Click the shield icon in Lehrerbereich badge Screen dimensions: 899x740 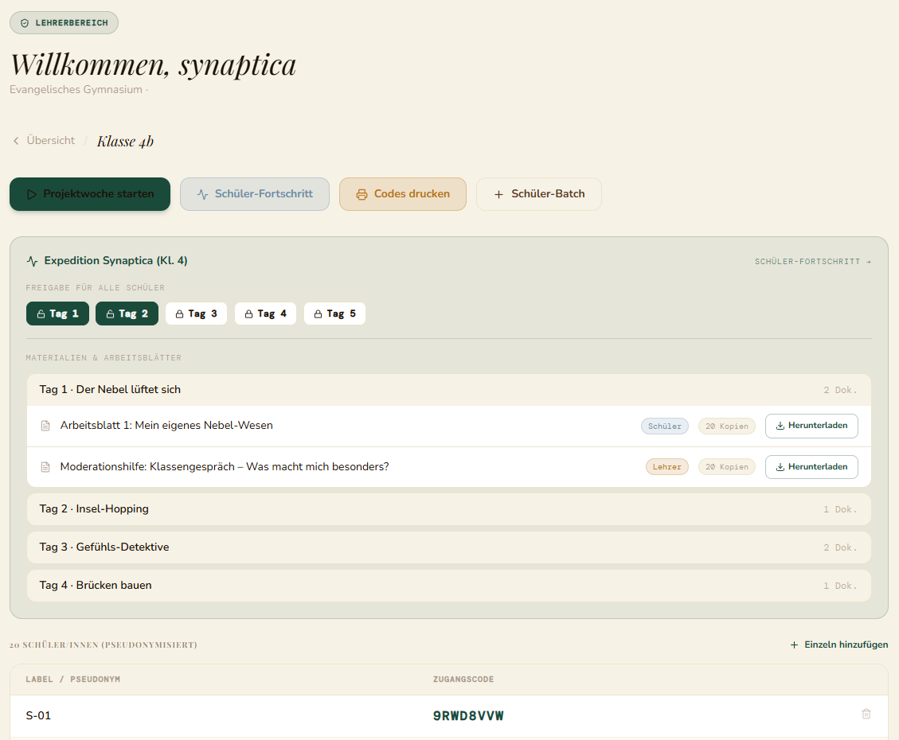click(x=25, y=23)
